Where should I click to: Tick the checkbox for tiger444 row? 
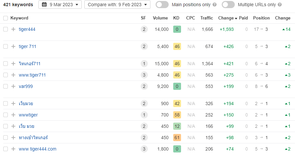6,29
